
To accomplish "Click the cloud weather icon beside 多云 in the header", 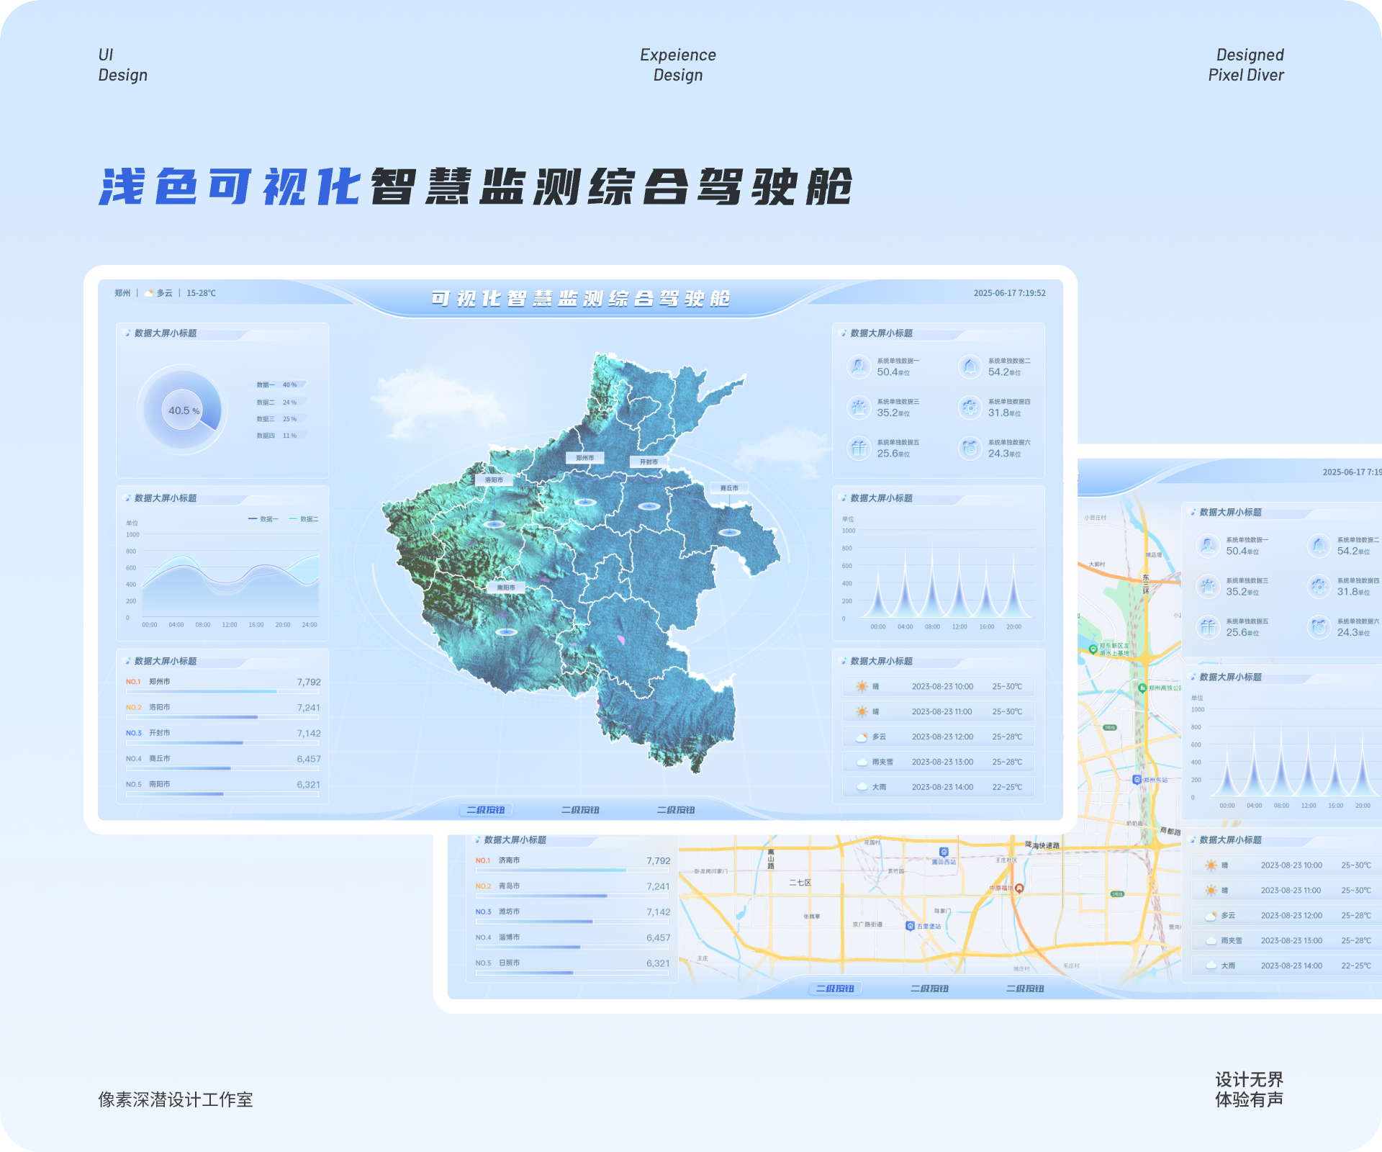I will coord(150,293).
